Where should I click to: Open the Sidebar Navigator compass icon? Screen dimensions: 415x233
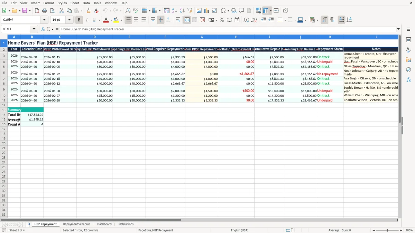click(408, 70)
